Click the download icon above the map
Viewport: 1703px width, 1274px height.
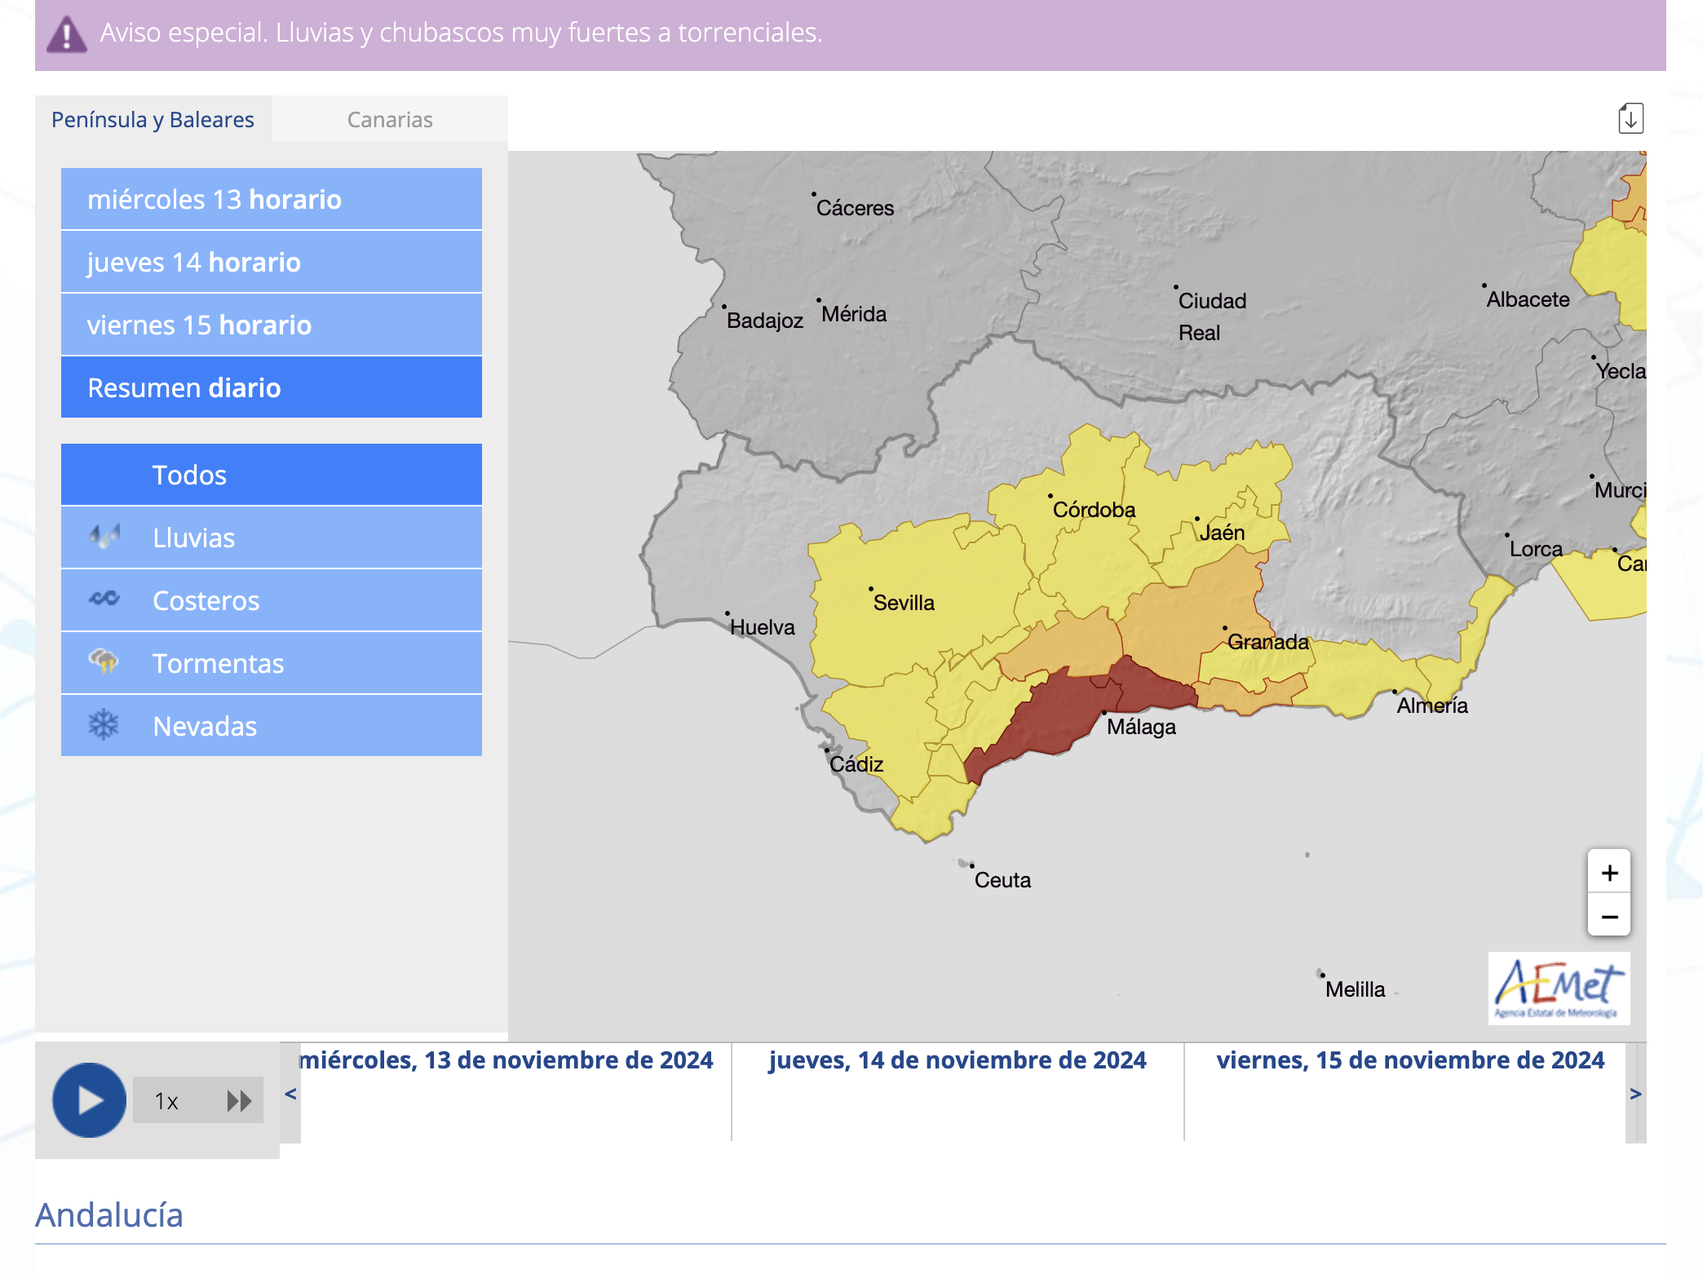(1630, 119)
